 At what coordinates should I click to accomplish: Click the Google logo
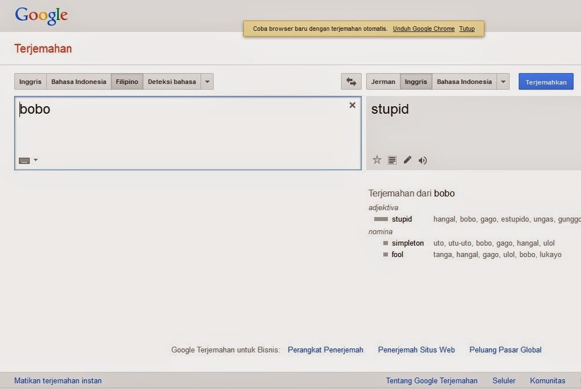coord(41,15)
